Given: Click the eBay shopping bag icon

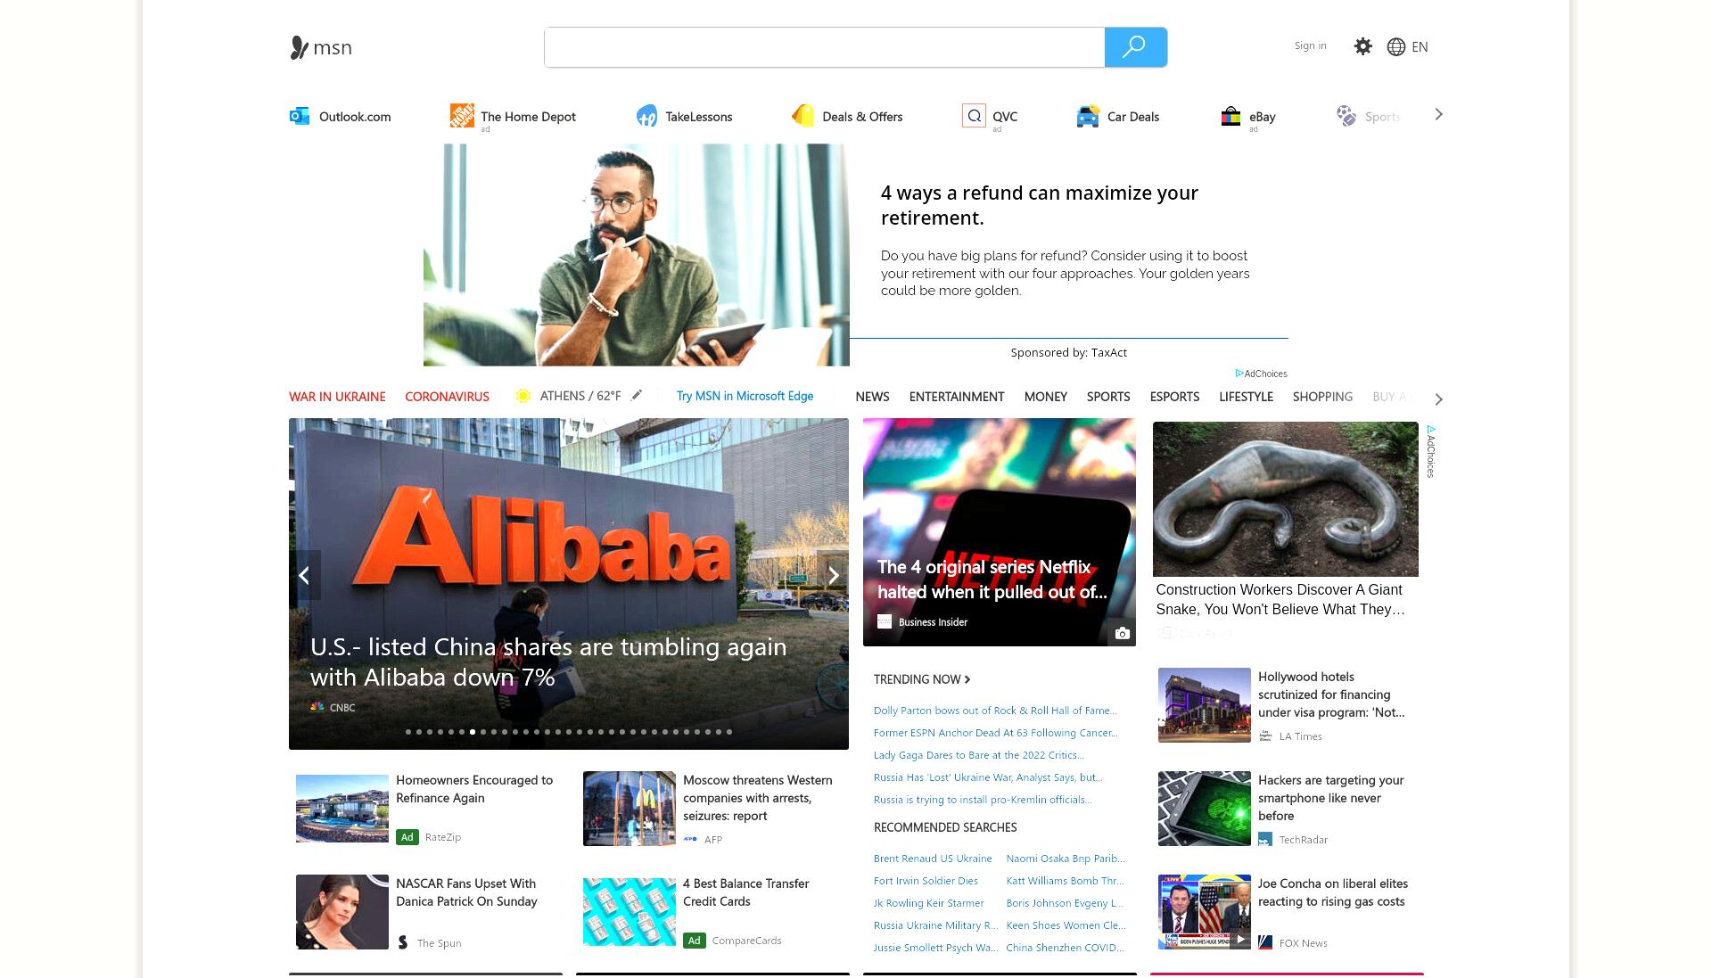Looking at the screenshot, I should tap(1230, 116).
